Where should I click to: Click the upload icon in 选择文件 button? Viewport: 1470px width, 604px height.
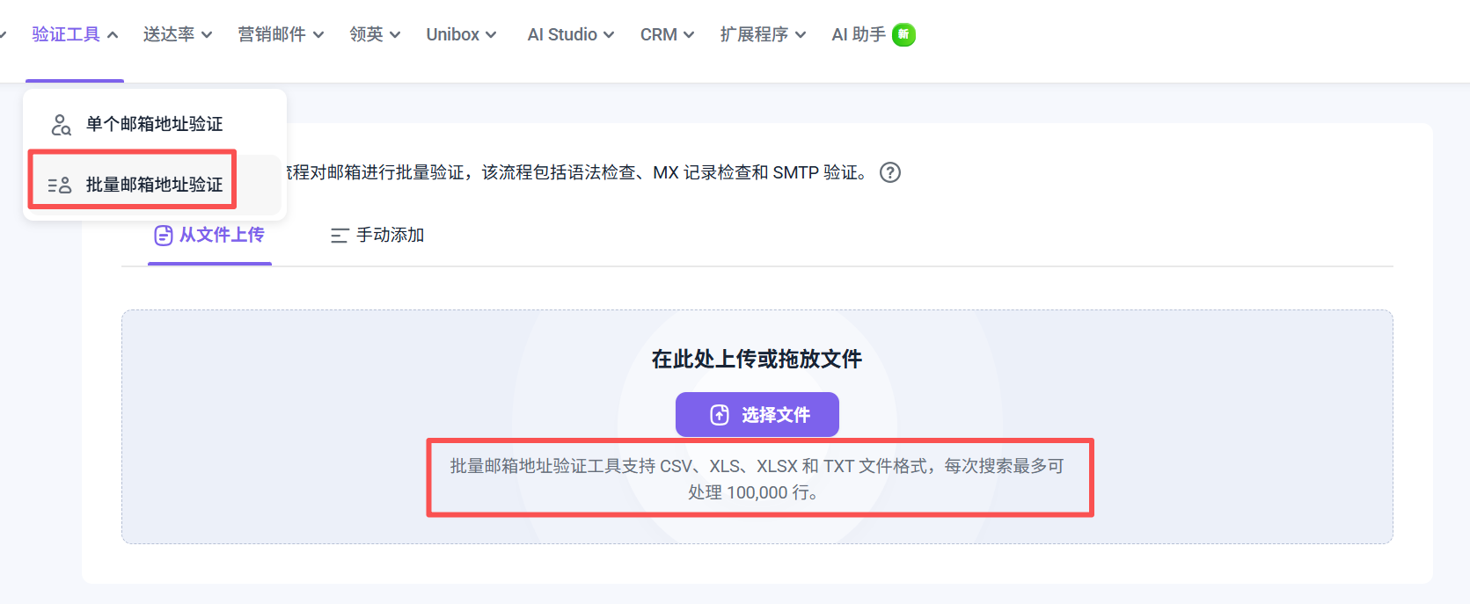coord(720,415)
